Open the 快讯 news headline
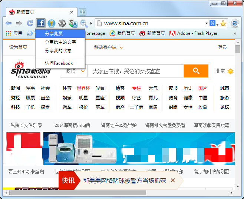244x199 pixels. coord(125,180)
